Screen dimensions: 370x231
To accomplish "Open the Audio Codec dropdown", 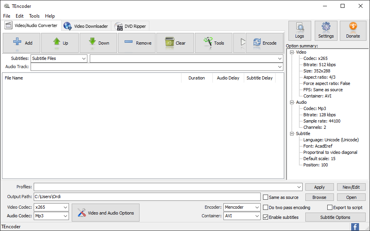I will click(51, 216).
